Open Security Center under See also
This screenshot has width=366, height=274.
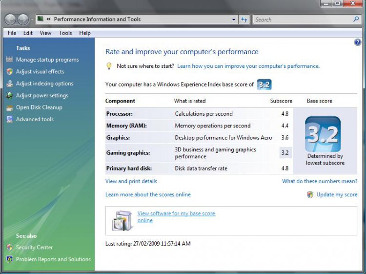(x=34, y=247)
